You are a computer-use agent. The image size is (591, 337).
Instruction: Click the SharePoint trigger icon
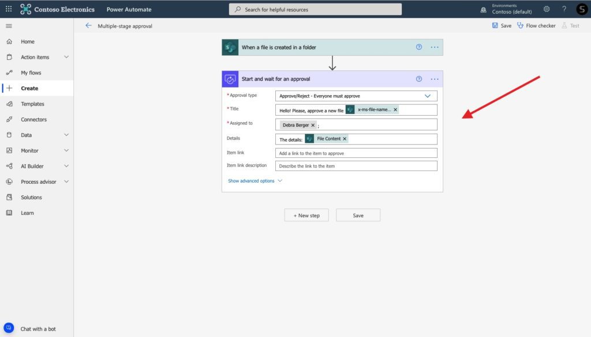(230, 47)
